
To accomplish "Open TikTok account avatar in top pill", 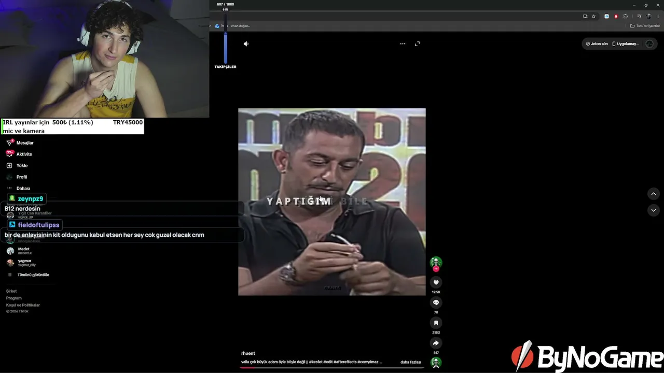I will pos(649,44).
